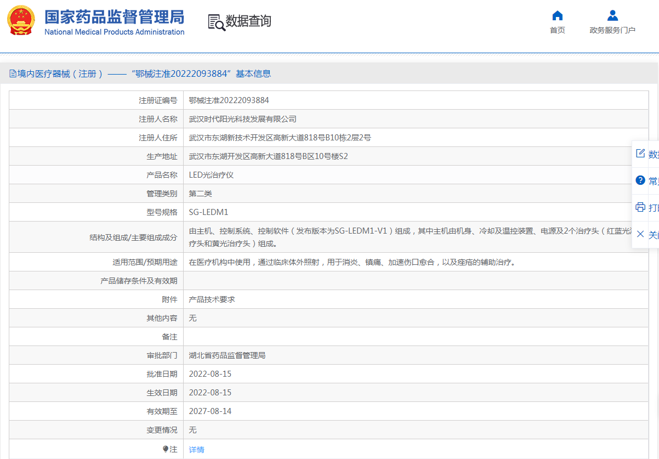Click the question mark help icon
The image size is (659, 459).
[x=640, y=180]
